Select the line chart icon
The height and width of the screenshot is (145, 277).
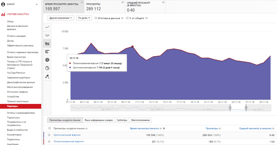[x=47, y=27]
